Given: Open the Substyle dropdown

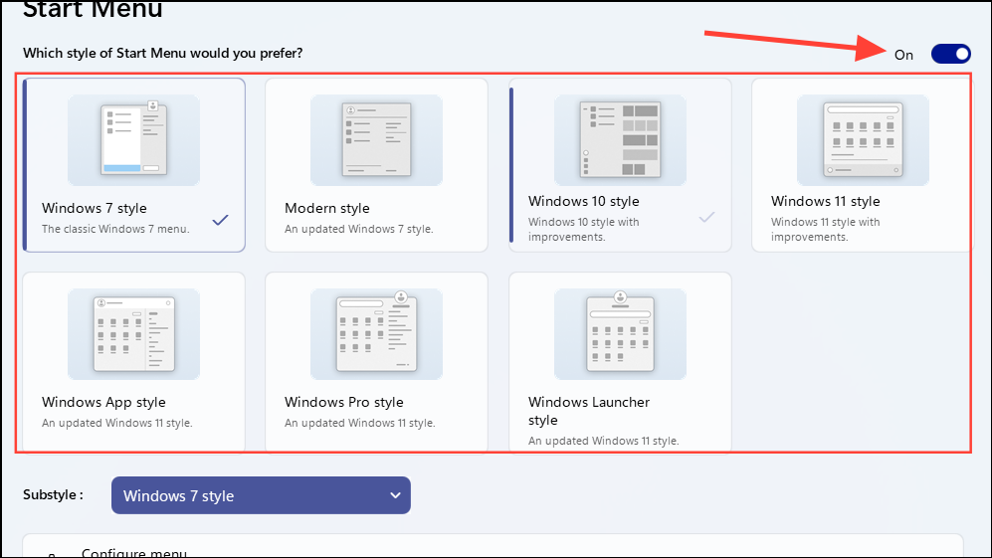Looking at the screenshot, I should pos(262,495).
